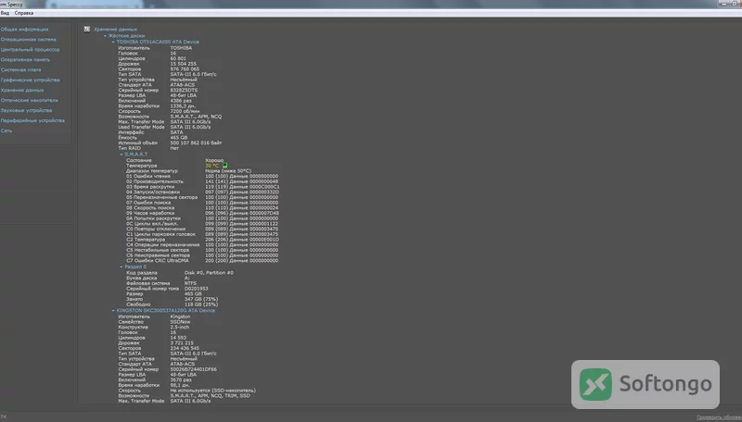This screenshot has width=742, height=422.
Task: Select the row 09 Часов наработки
Action: point(202,214)
